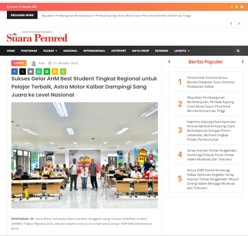Share article via the Facebook share button

[15, 72]
